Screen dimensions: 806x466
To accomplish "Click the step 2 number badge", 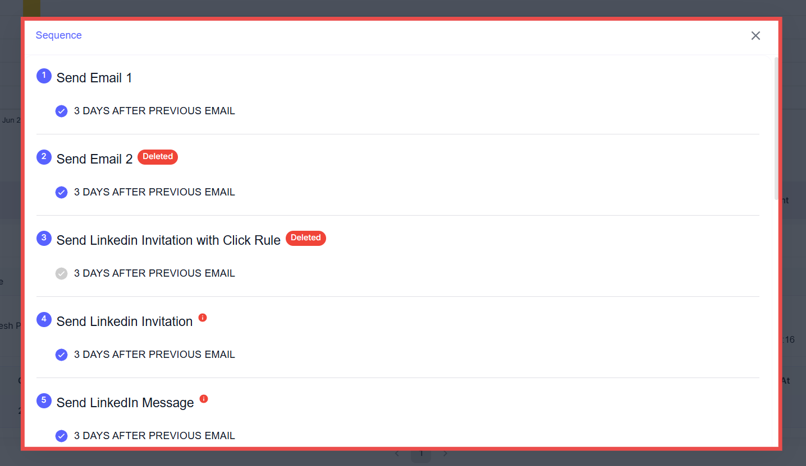I will 44,157.
